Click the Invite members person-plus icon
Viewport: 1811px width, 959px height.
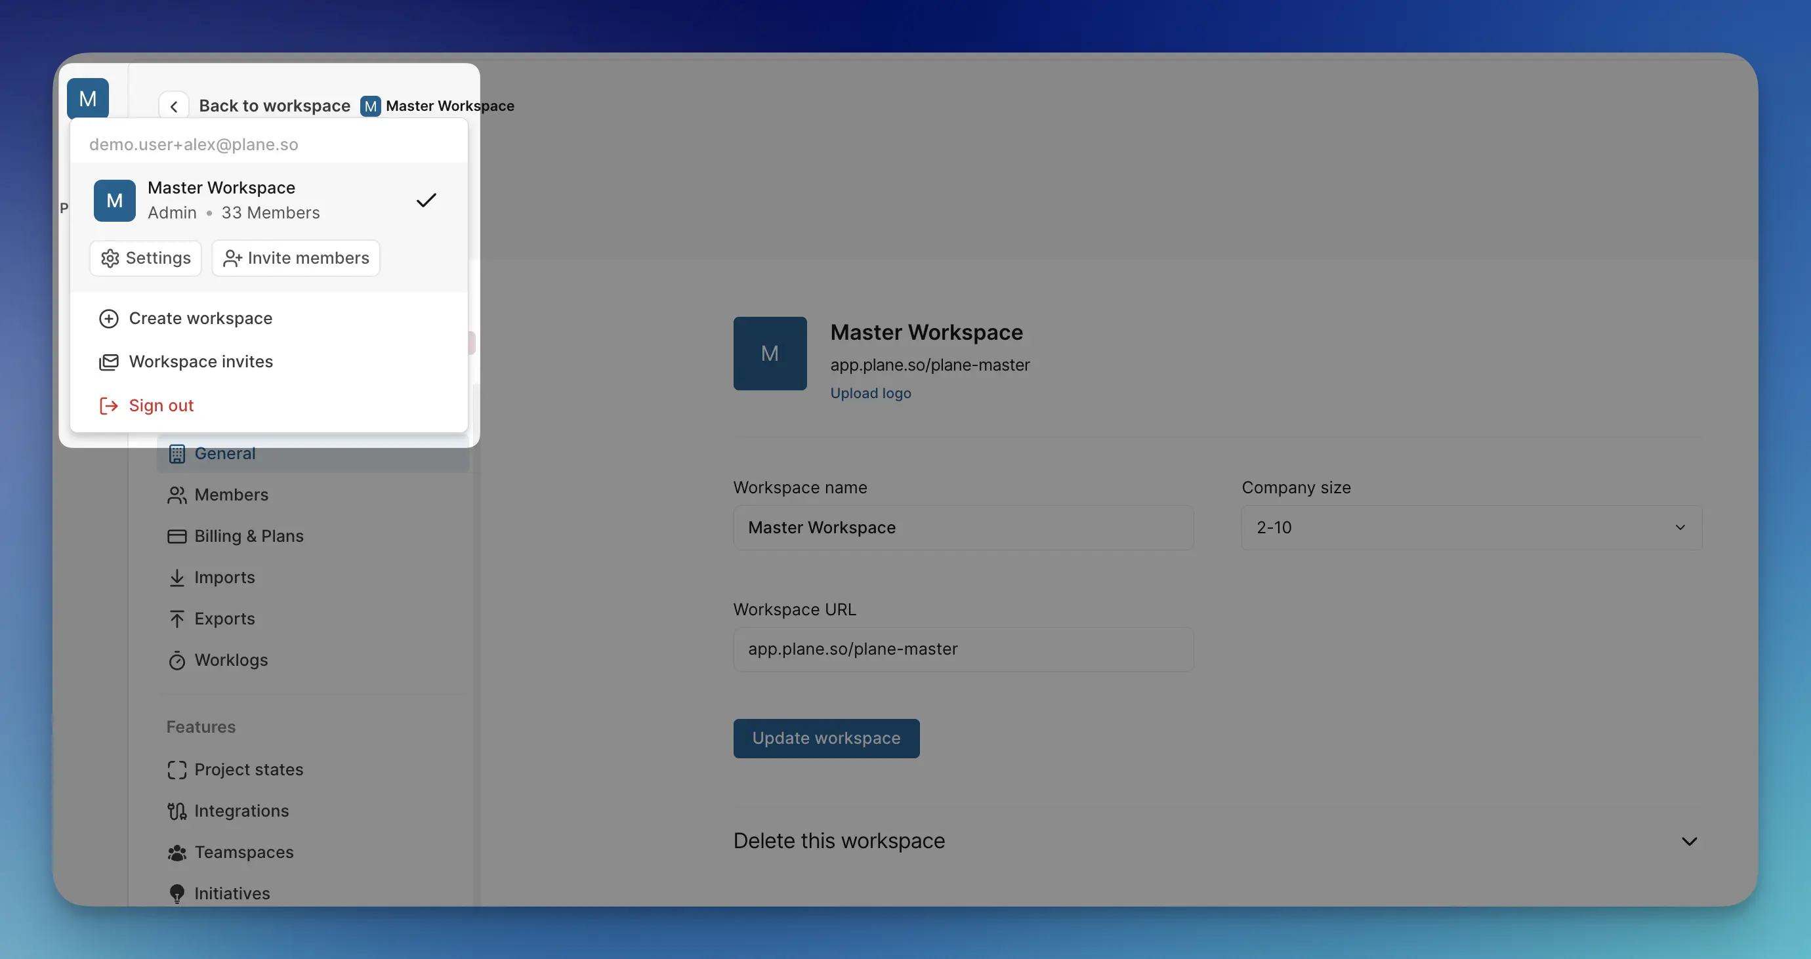232,258
